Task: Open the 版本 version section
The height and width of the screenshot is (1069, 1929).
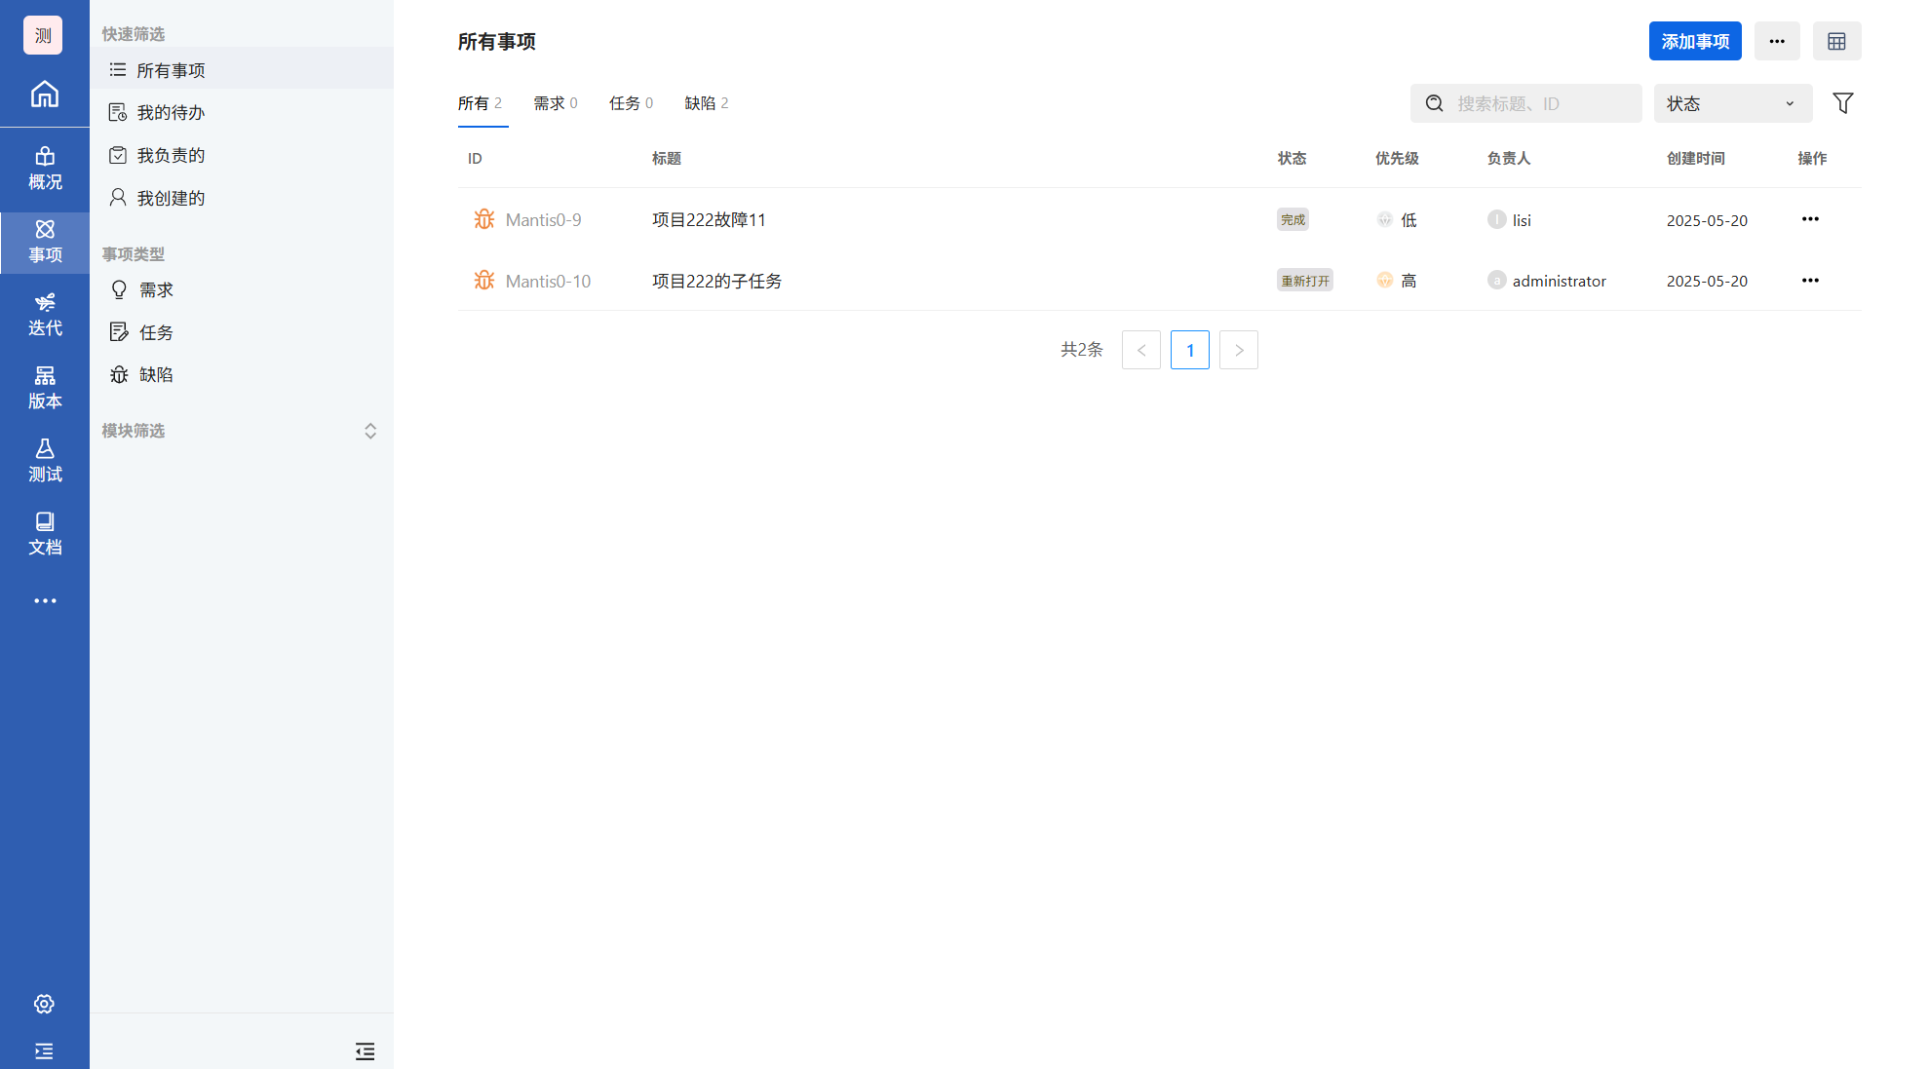Action: (x=45, y=388)
